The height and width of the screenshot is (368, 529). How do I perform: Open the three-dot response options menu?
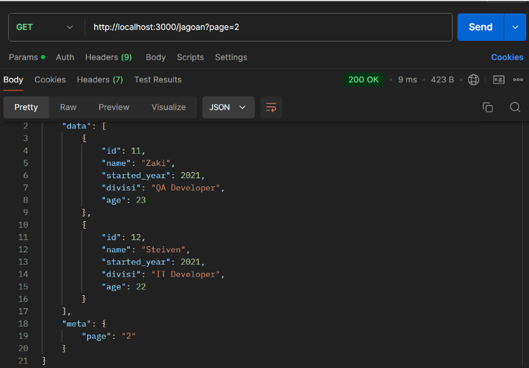518,80
